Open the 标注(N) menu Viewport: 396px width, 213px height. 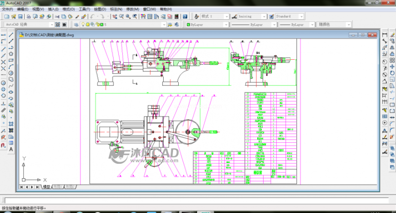(116, 9)
